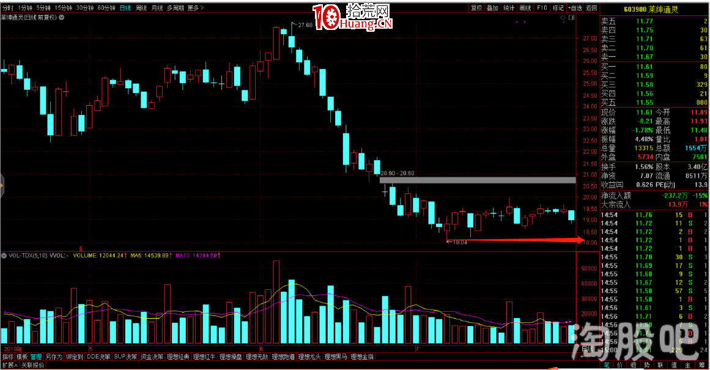Switch to 势 trend tab

point(647,365)
